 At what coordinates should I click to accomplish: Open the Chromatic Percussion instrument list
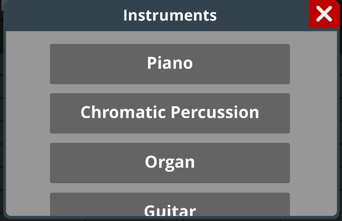(170, 113)
